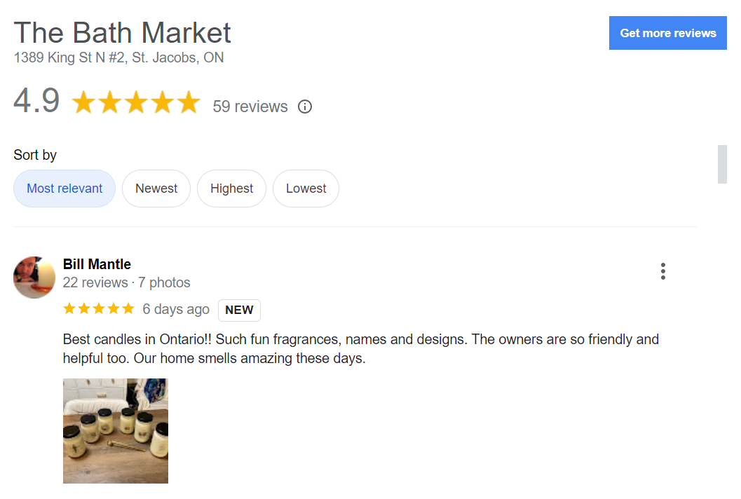Sort reviews by Newest

click(x=156, y=189)
